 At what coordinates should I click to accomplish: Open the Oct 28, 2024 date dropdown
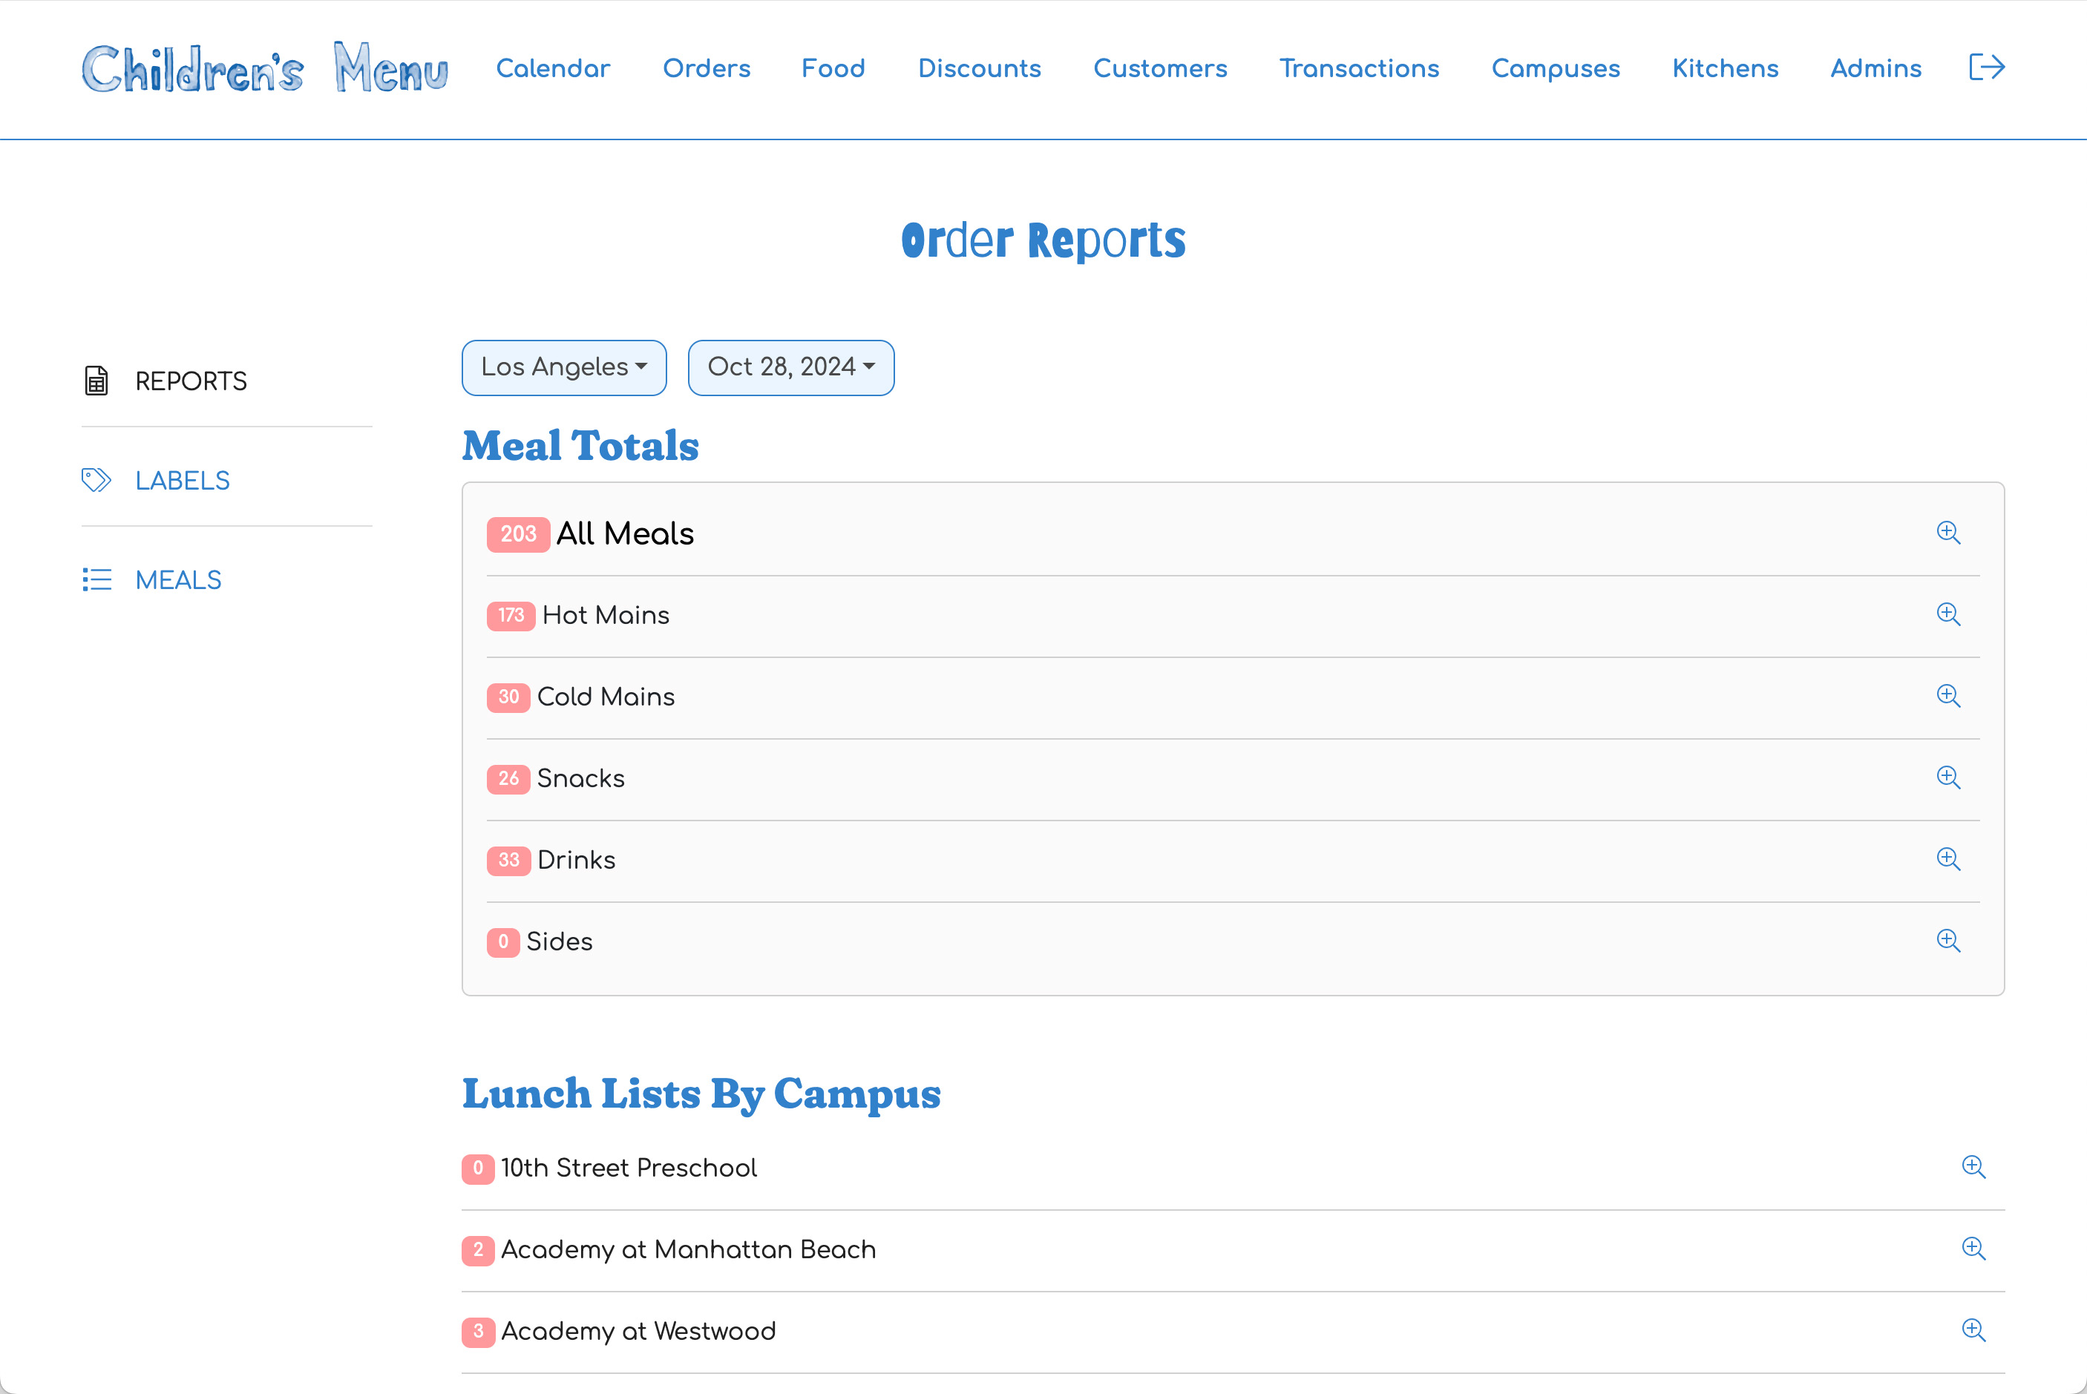click(x=790, y=367)
